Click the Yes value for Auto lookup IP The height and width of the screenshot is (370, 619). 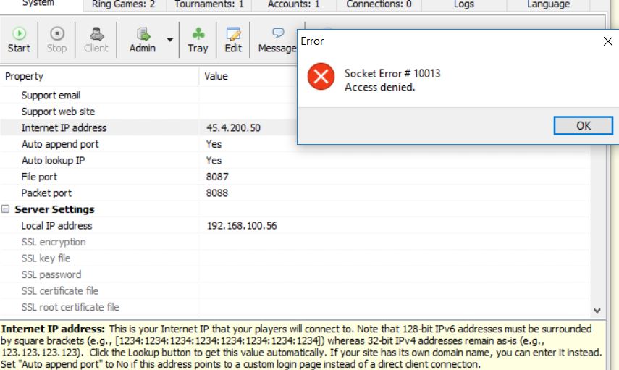coord(214,160)
